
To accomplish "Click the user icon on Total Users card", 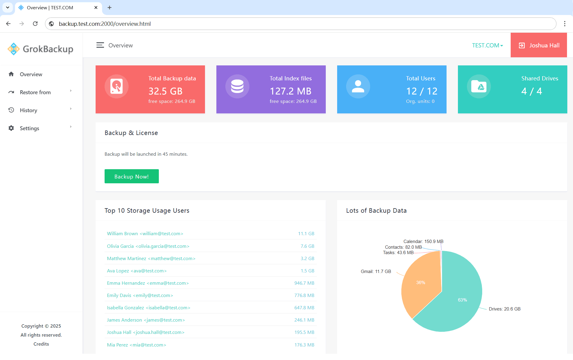I will 358,86.
